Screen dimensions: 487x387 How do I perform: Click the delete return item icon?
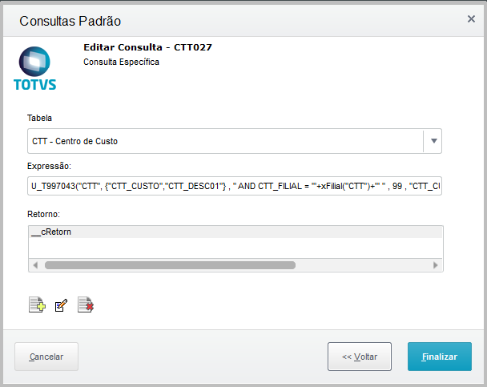pos(85,304)
